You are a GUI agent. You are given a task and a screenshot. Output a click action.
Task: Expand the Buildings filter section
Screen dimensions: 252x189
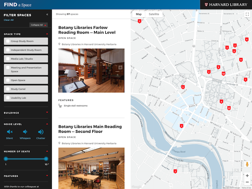pos(47,113)
